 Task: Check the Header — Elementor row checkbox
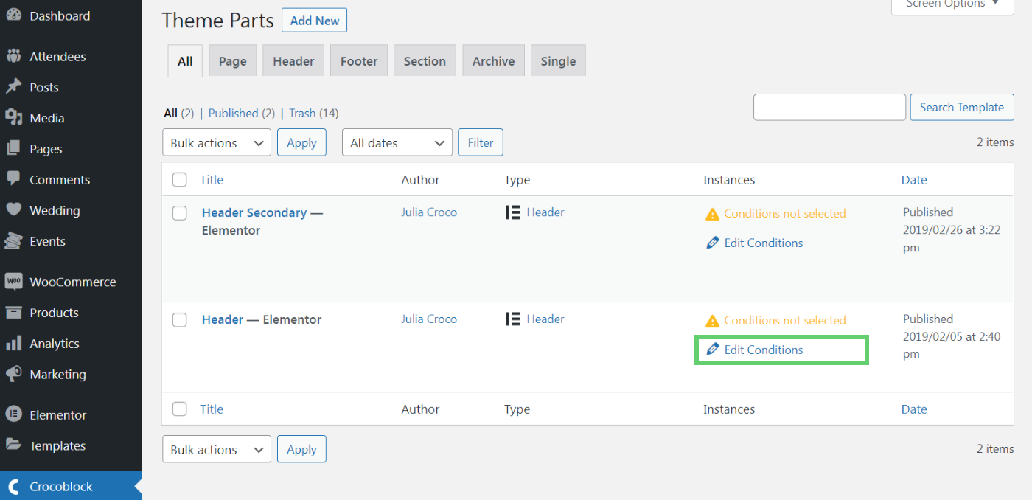coord(180,320)
